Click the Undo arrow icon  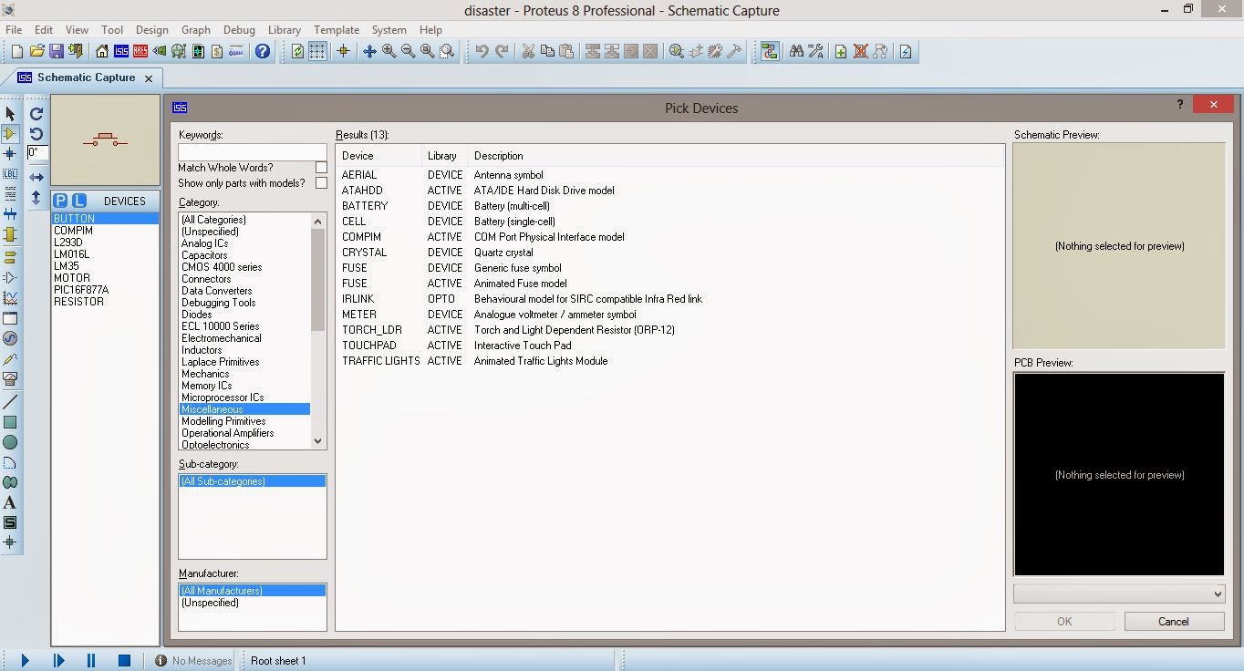[x=482, y=52]
